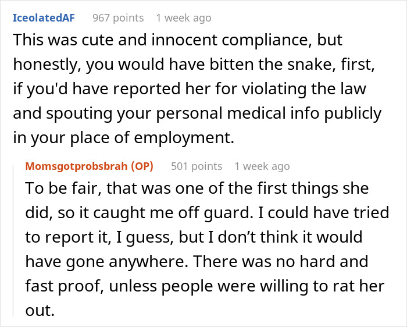Click the line starting 'To be fair'
Viewport: 407px width, 327px height.
[x=203, y=190]
